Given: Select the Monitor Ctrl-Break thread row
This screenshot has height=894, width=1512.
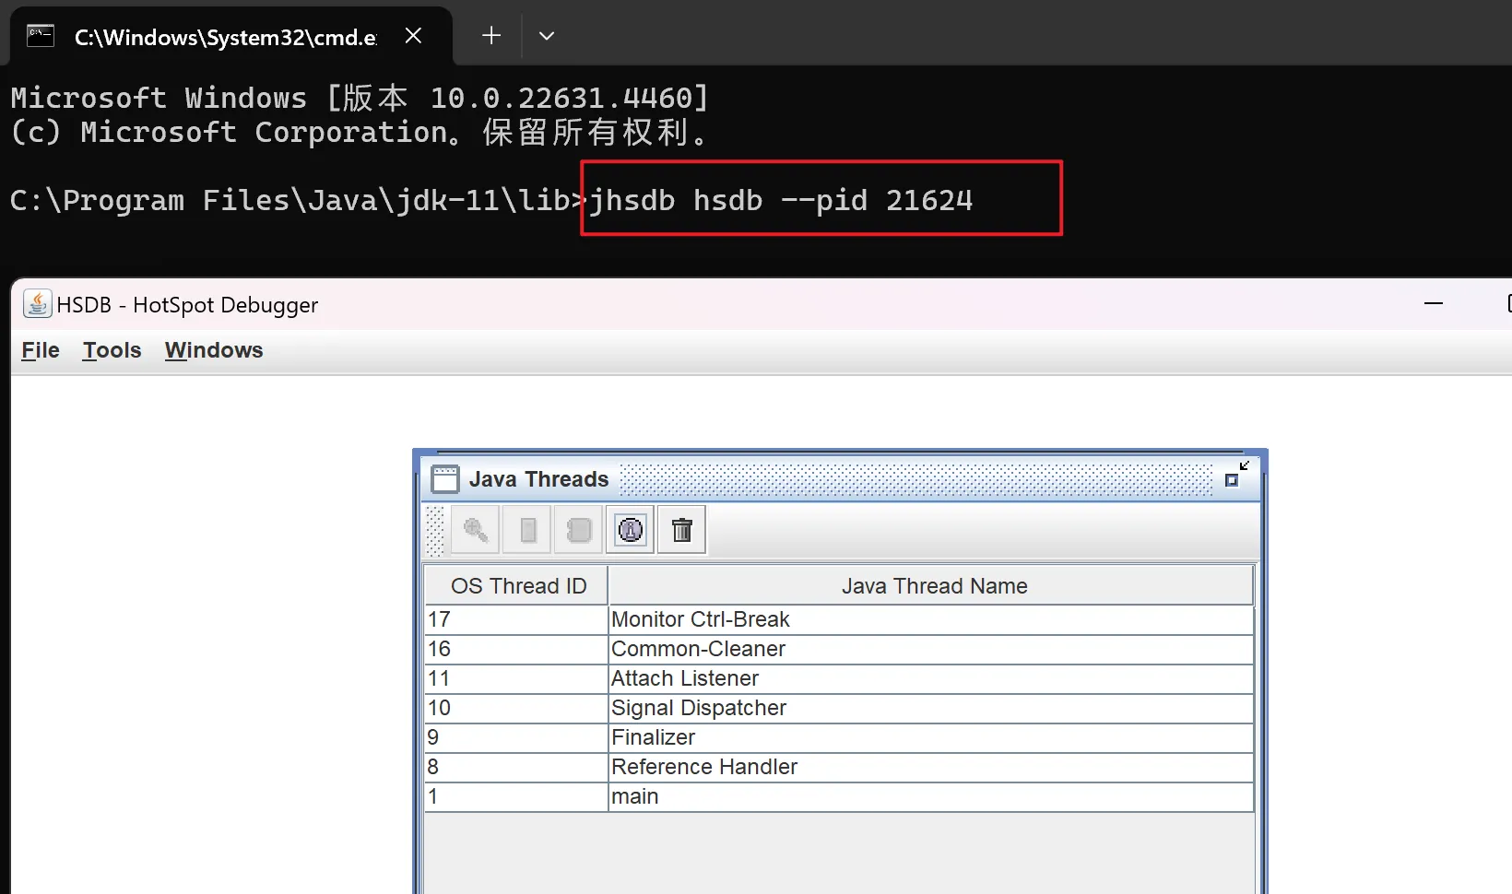Looking at the screenshot, I should coord(839,619).
